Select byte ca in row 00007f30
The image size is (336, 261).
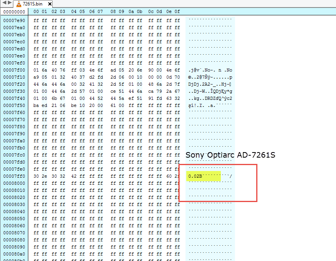151,91
